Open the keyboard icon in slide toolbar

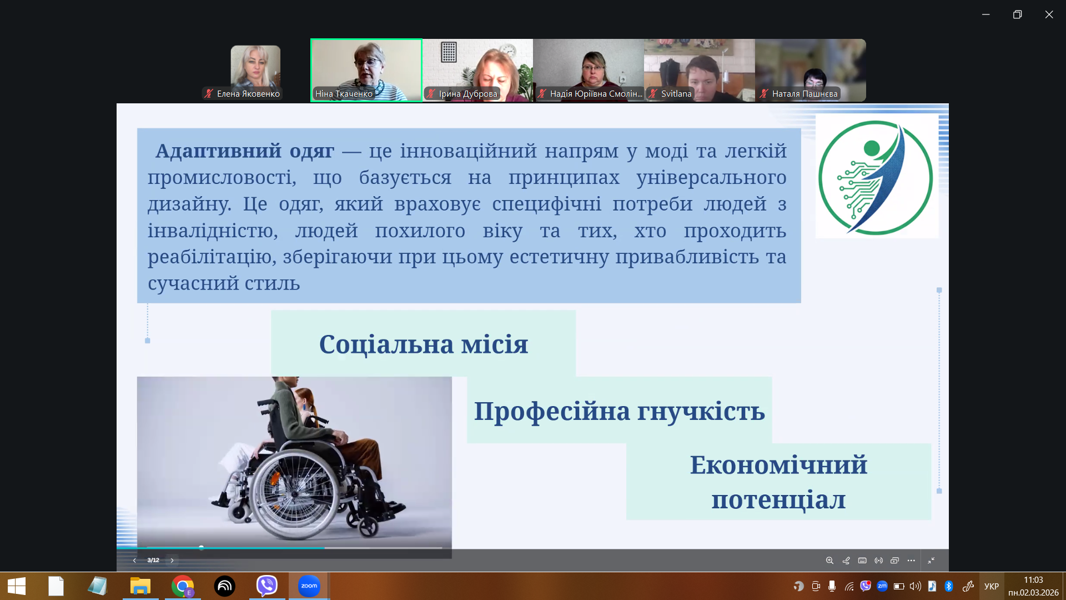point(862,561)
